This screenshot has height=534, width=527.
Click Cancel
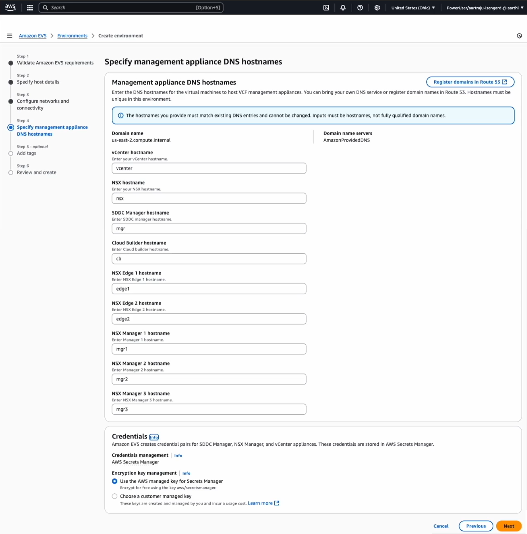tap(441, 526)
